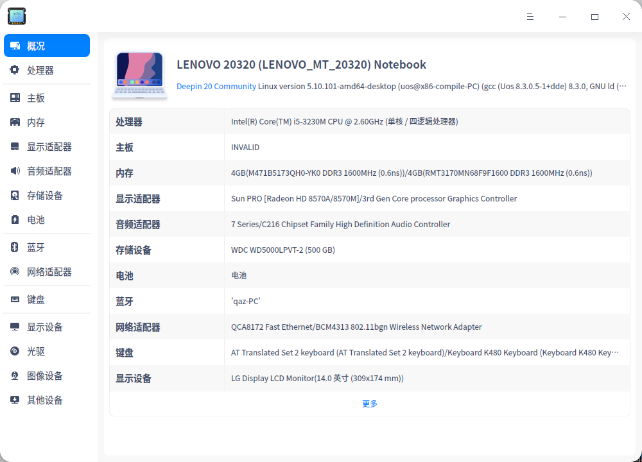Viewport: 642px width, 462px height.
Task: Click the laptop illustration thumbnail
Action: click(139, 76)
